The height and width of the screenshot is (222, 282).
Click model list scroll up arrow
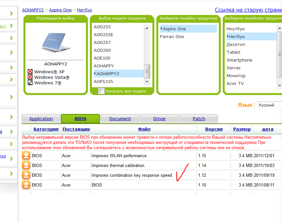[147, 28]
